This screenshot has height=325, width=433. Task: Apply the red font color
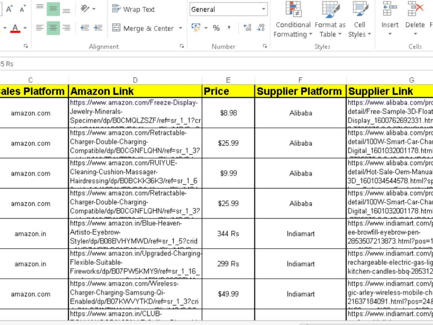(15, 28)
